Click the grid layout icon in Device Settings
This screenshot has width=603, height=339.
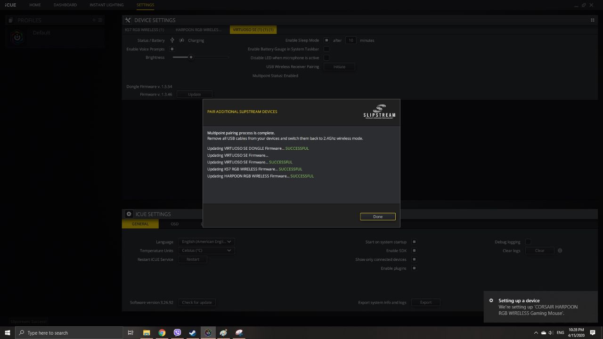[592, 20]
